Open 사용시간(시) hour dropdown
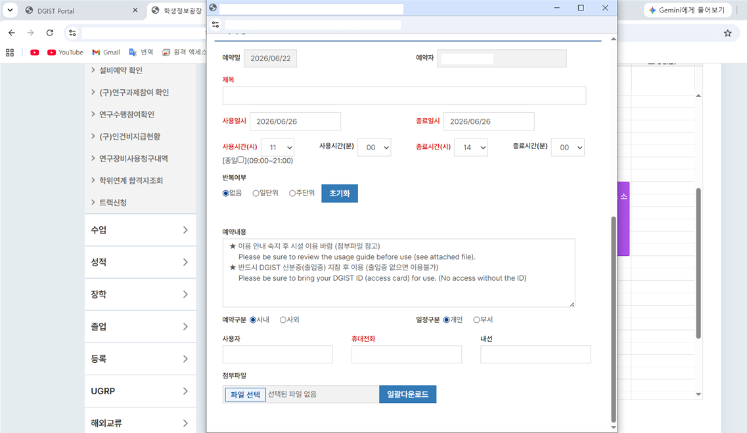747x433 pixels. [x=278, y=148]
